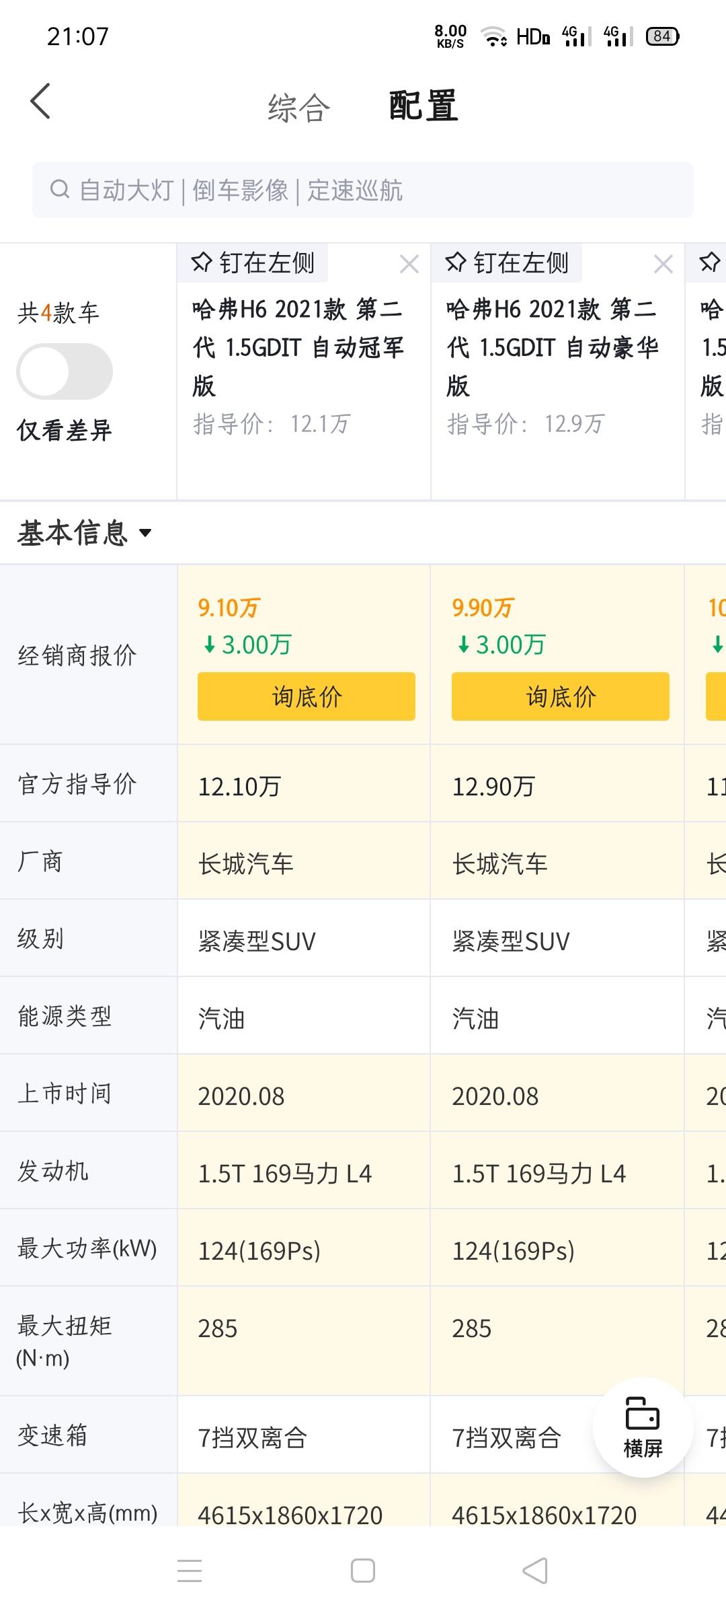Tap the 9.10万 dealer price
Image resolution: width=726 pixels, height=1615 pixels.
pyautogui.click(x=229, y=608)
